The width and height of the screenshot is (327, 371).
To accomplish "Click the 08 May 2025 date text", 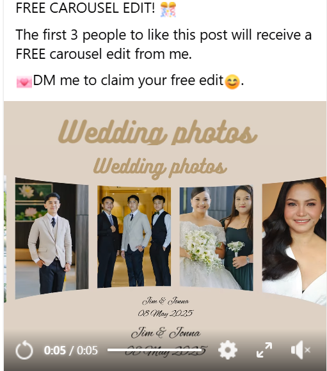I will coord(166,313).
